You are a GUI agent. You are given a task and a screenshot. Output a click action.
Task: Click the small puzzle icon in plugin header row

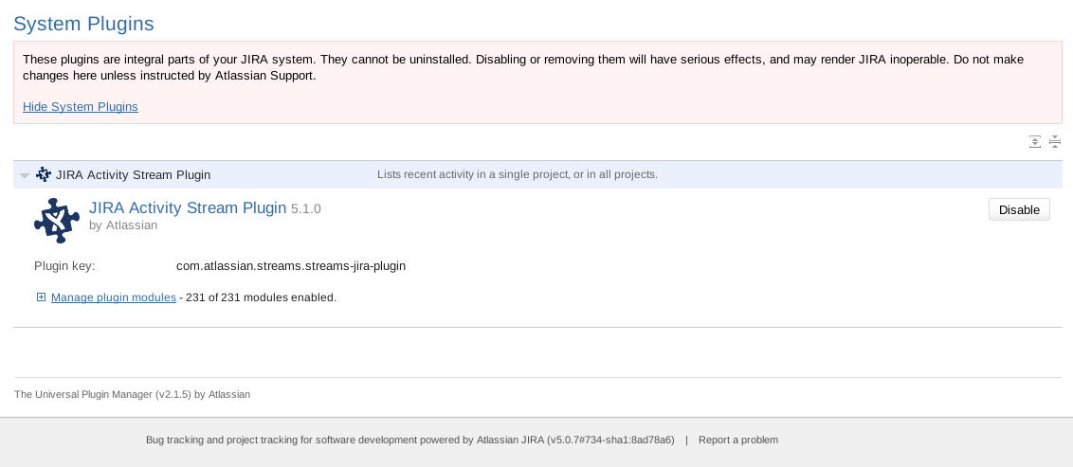pyautogui.click(x=43, y=174)
